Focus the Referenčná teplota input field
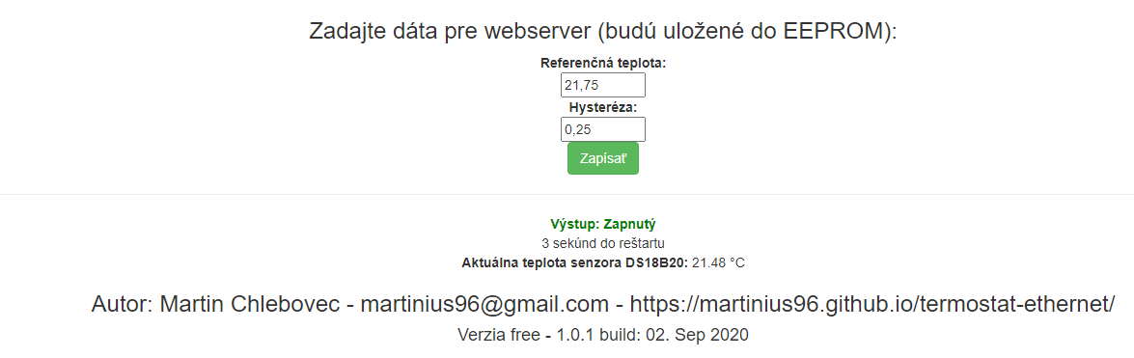The height and width of the screenshot is (358, 1134). click(x=602, y=85)
